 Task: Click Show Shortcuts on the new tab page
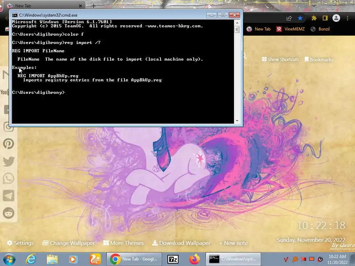pos(280,59)
